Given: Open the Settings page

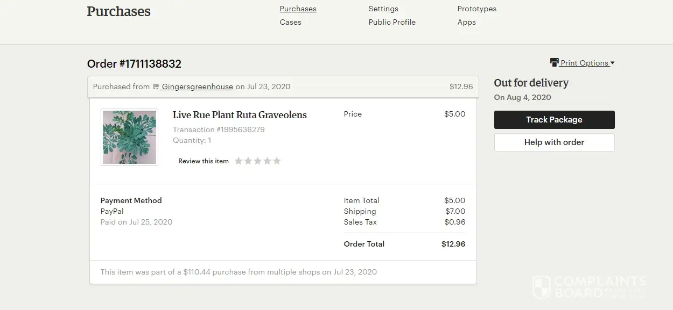Looking at the screenshot, I should tap(383, 9).
